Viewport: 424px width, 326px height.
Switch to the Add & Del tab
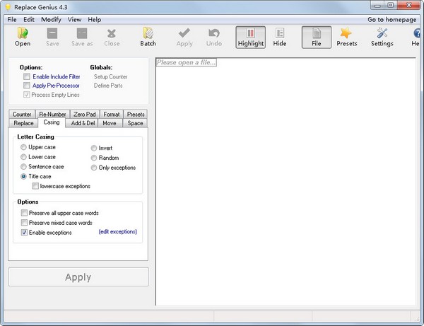click(x=83, y=123)
